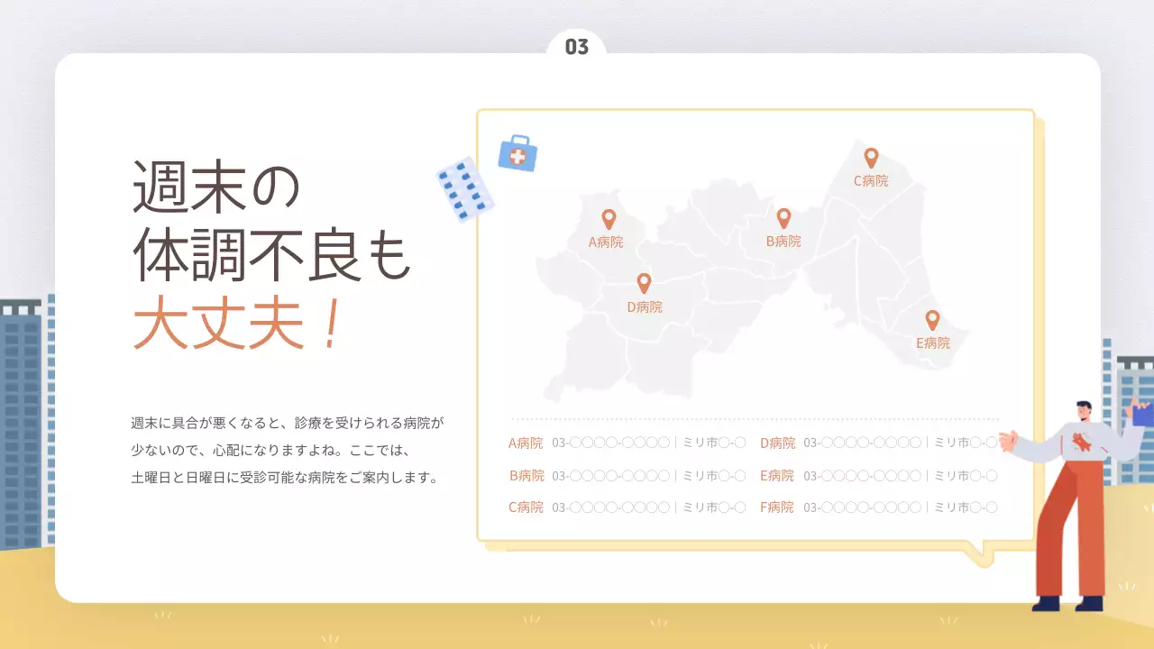Click the orange highlighted title line
Viewport: 1154px width, 649px height.
point(240,324)
